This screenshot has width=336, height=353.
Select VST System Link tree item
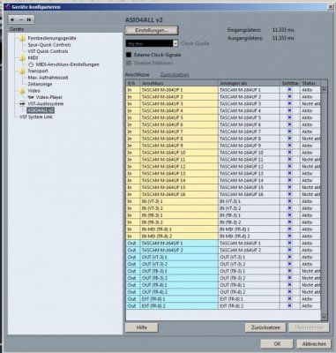pos(36,116)
